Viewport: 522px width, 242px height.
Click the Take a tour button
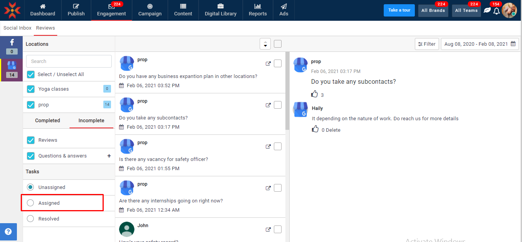[399, 10]
